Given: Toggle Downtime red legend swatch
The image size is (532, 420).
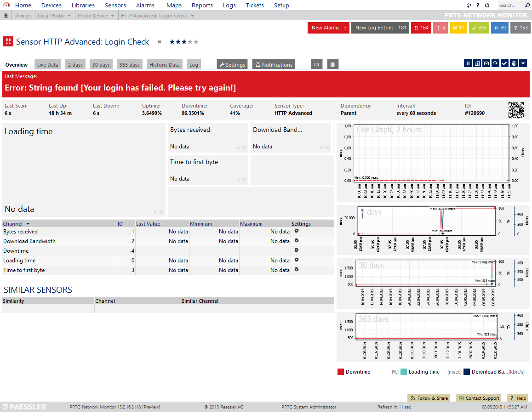Looking at the screenshot, I should (341, 372).
